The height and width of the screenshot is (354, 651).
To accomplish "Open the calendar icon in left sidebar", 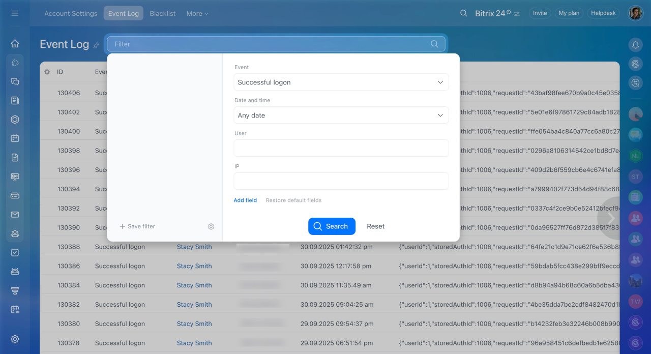I will (x=15, y=138).
